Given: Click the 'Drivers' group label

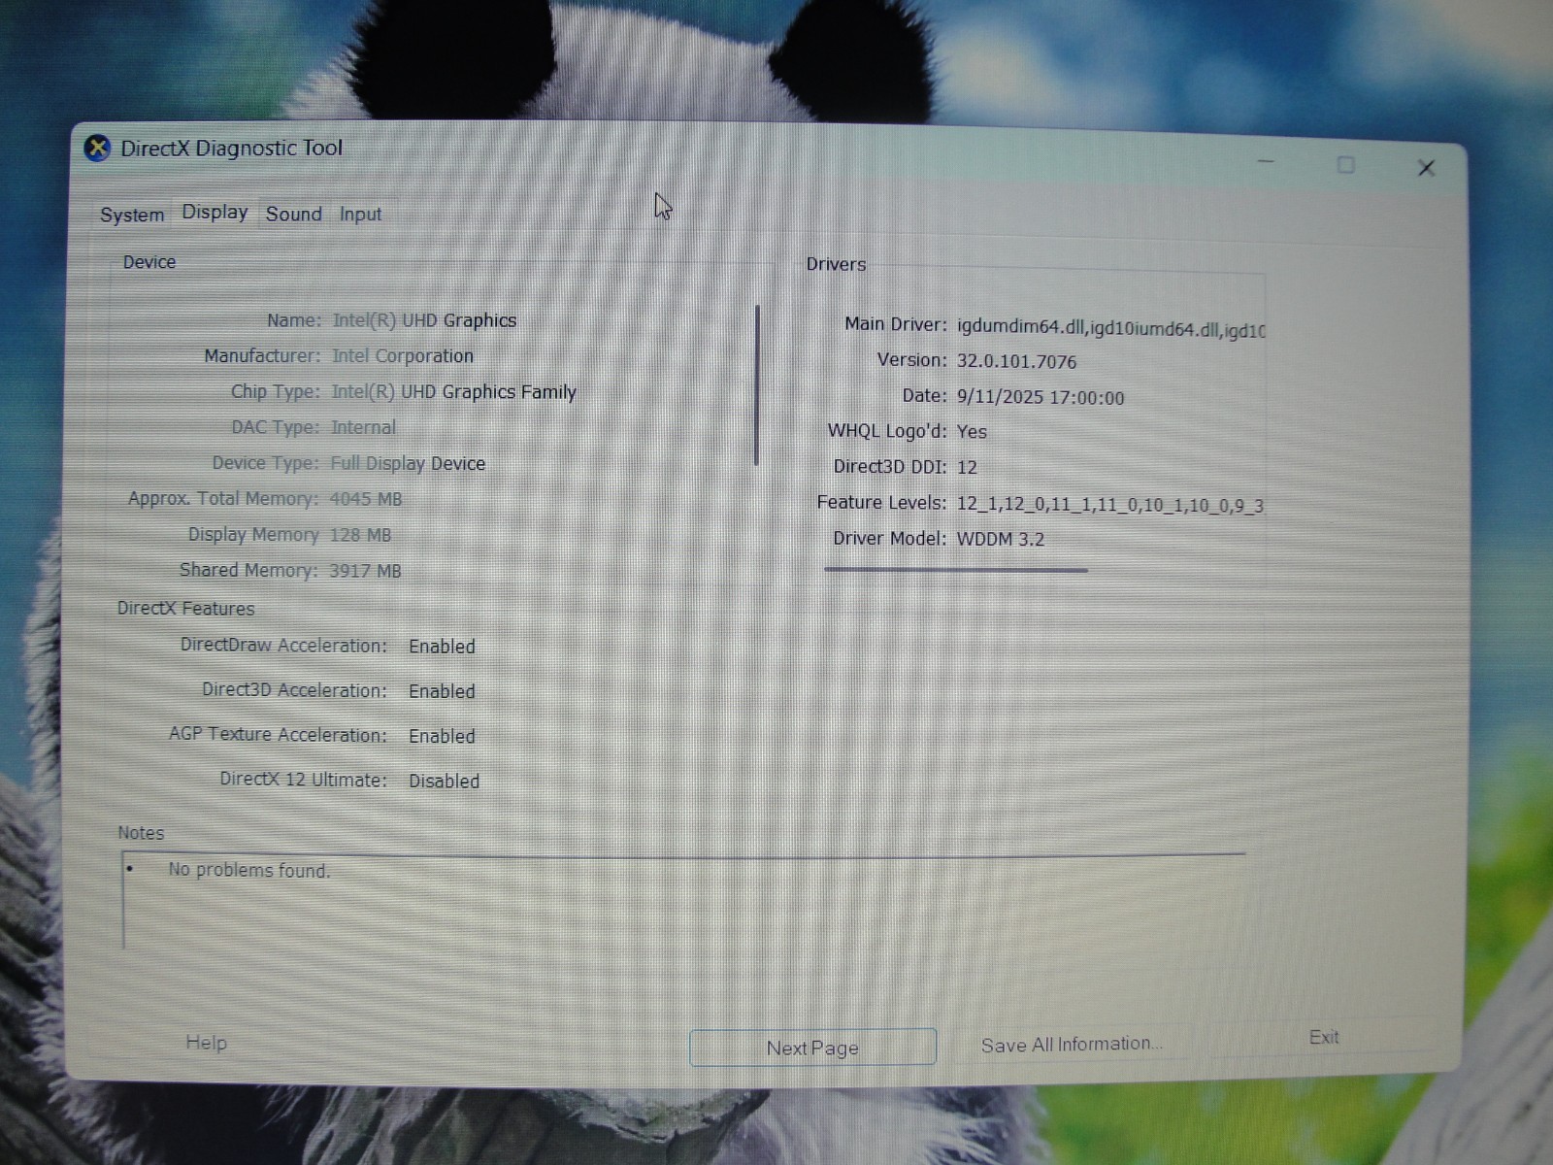Looking at the screenshot, I should point(836,264).
